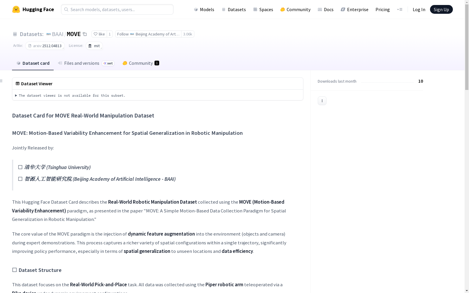
Task: Open Spaces from the navigation bar
Action: (x=263, y=9)
